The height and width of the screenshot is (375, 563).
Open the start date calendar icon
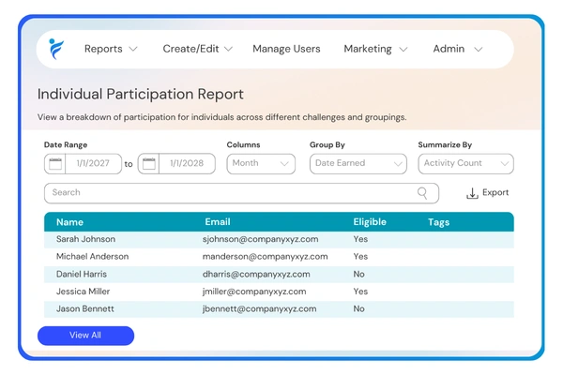point(55,164)
